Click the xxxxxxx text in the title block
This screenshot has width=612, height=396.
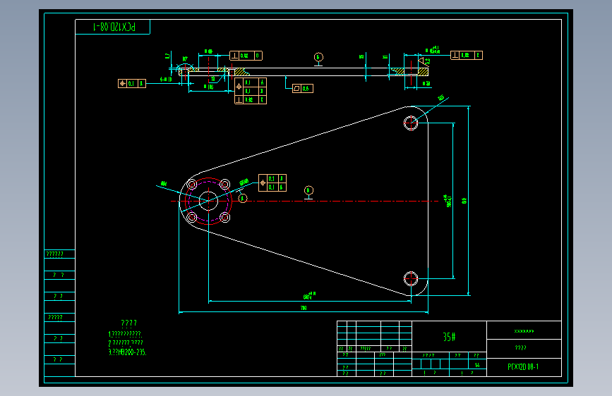[524, 331]
